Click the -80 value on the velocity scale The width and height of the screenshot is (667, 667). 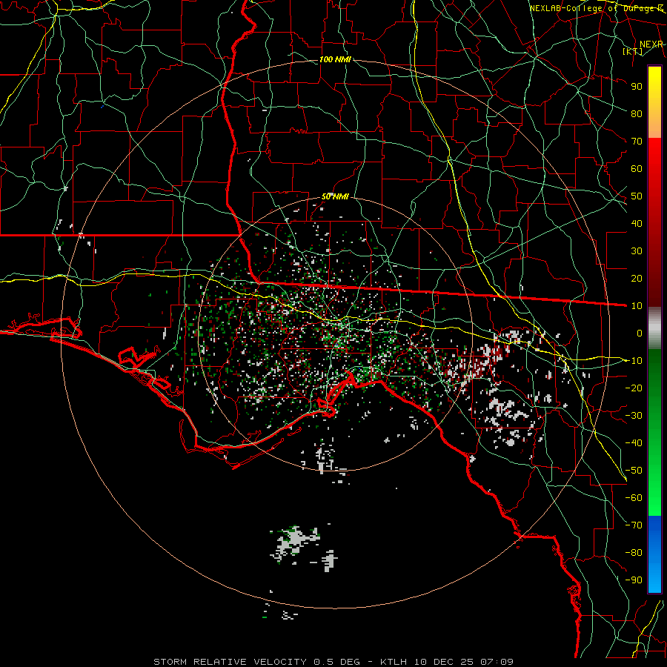634,553
